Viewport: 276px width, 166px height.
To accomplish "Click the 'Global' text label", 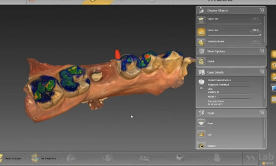I will (211, 61).
